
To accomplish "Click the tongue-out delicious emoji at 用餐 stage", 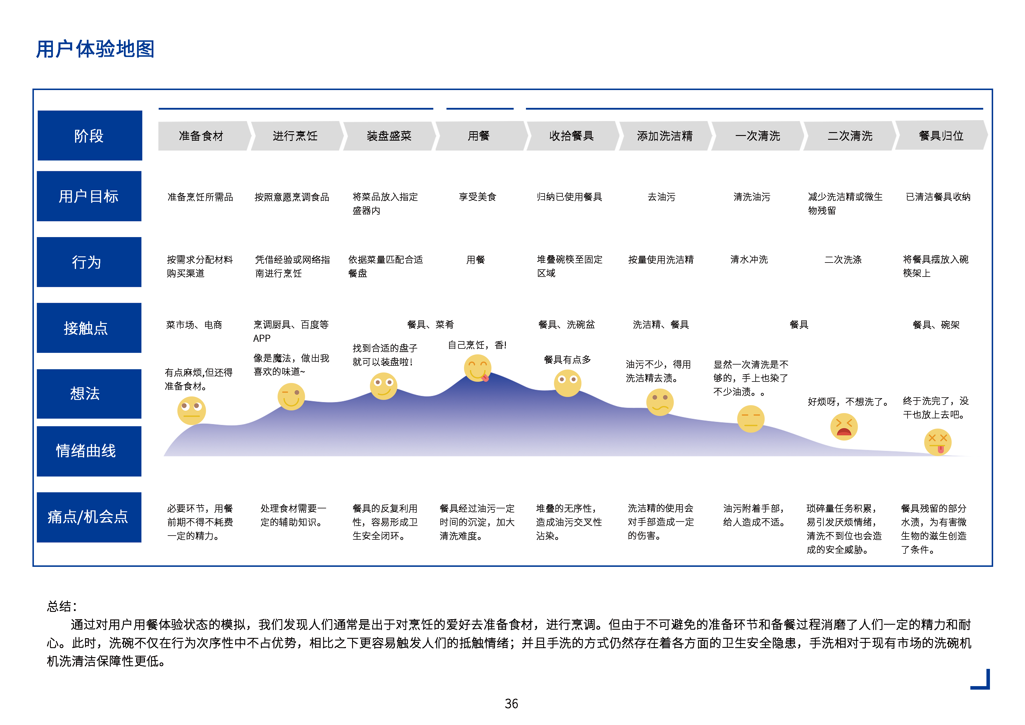I will coord(477,368).
